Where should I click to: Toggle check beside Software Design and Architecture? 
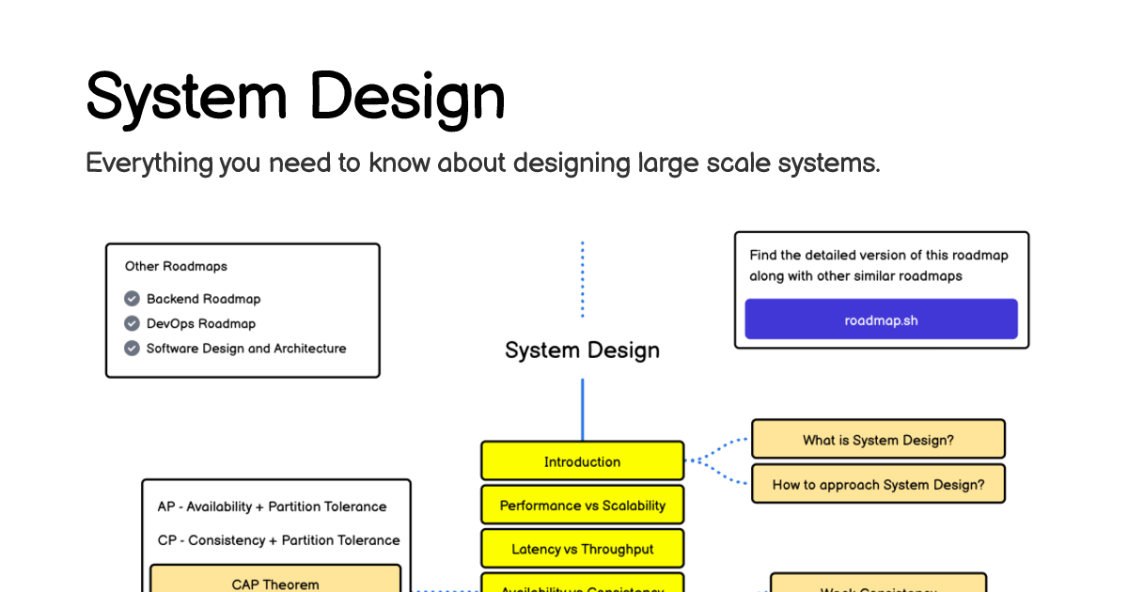pyautogui.click(x=132, y=348)
